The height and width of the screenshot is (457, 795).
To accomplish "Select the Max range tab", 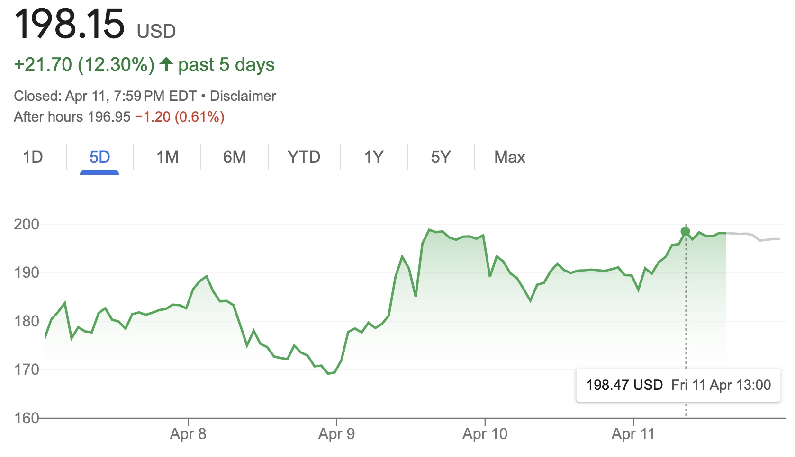I will point(509,157).
